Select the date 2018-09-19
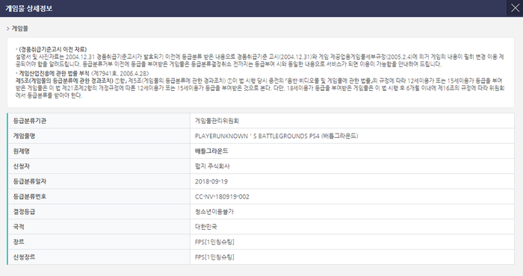This screenshot has width=523, height=276. pos(211,181)
